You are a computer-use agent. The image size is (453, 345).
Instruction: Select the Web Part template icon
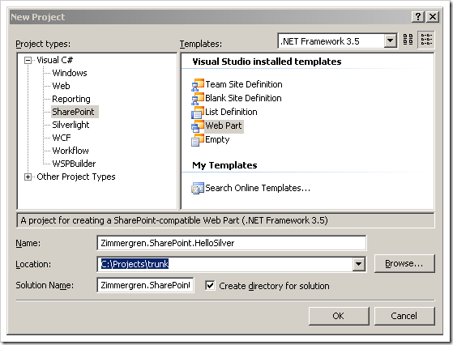pyautogui.click(x=198, y=126)
